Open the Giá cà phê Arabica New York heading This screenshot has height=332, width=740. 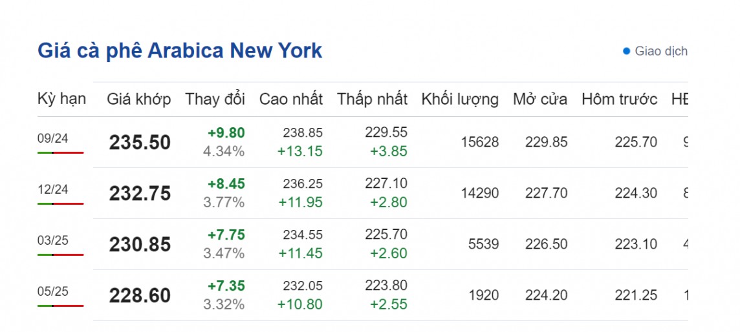[x=180, y=50]
